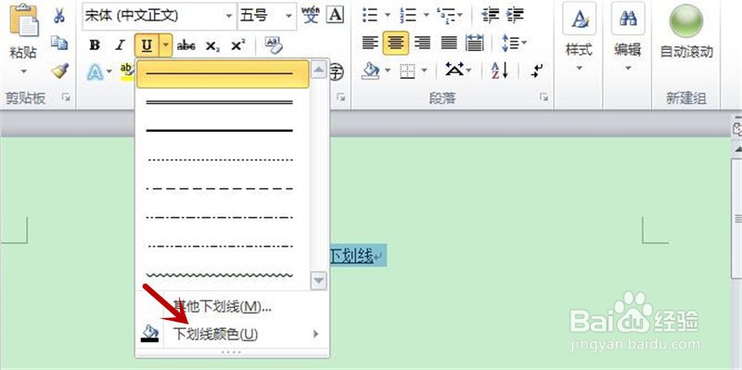Open Line Spacing dropdown
The width and height of the screenshot is (742, 370).
pyautogui.click(x=514, y=44)
